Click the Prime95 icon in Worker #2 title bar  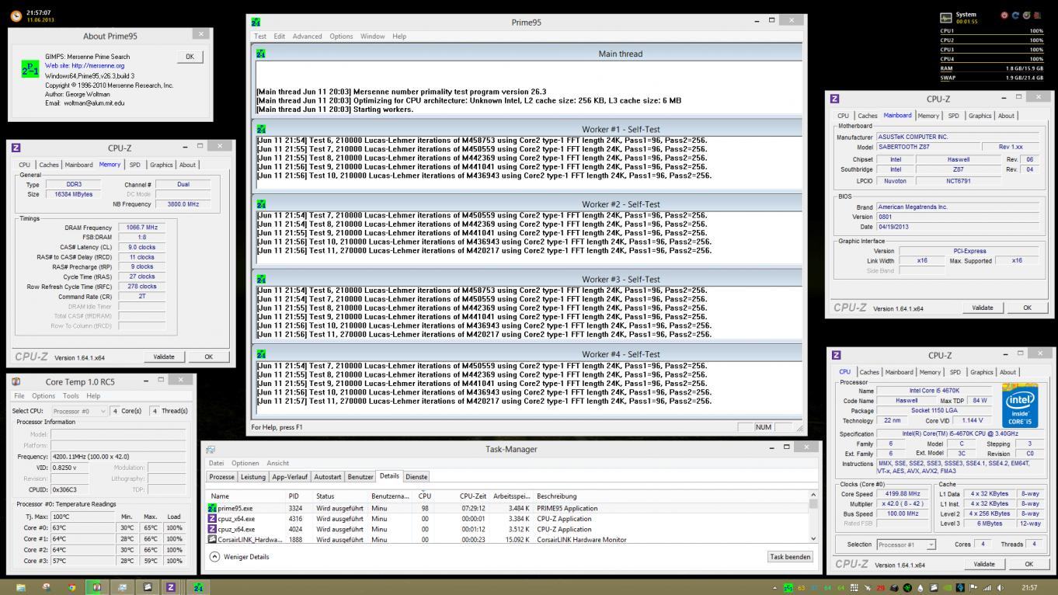(261, 204)
